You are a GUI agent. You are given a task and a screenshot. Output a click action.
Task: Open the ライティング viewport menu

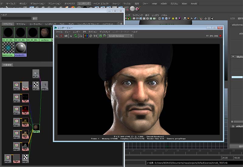coord(138,15)
